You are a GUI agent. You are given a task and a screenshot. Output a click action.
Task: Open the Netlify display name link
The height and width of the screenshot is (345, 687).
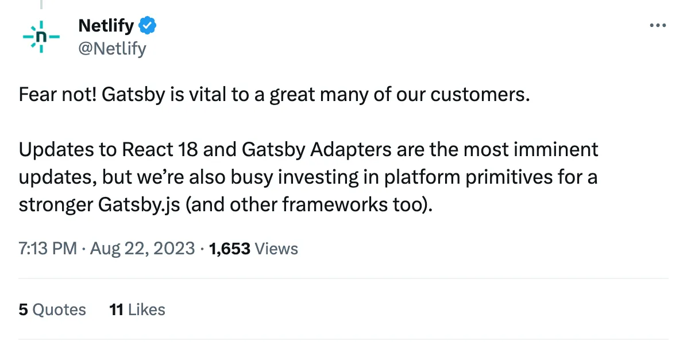pyautogui.click(x=106, y=25)
